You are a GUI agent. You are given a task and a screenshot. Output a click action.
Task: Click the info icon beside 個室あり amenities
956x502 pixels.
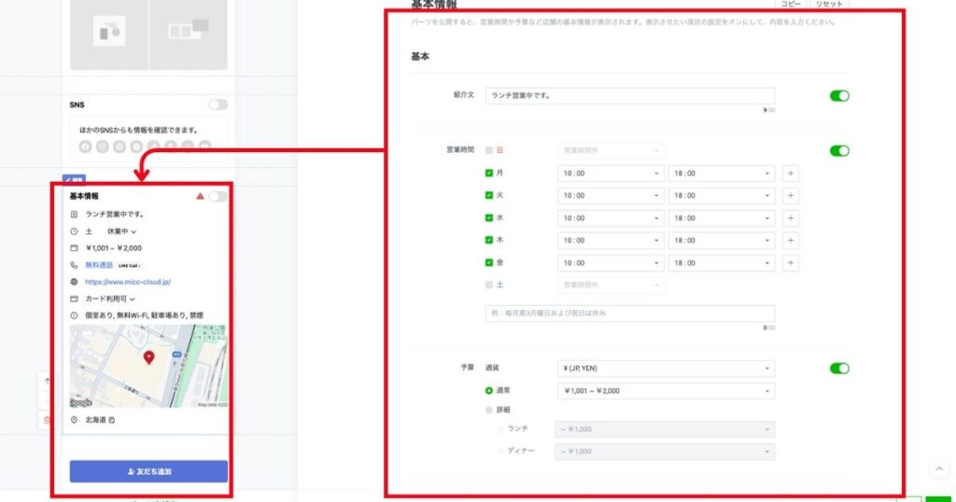[x=74, y=315]
